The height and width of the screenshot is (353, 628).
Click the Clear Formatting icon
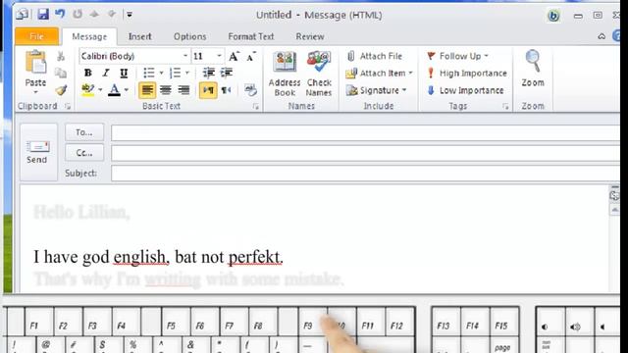point(251,90)
